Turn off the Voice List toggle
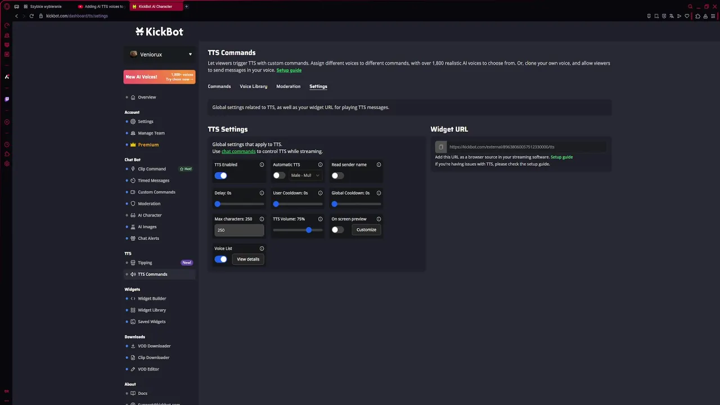Viewport: 720px width, 405px height. tap(220, 259)
